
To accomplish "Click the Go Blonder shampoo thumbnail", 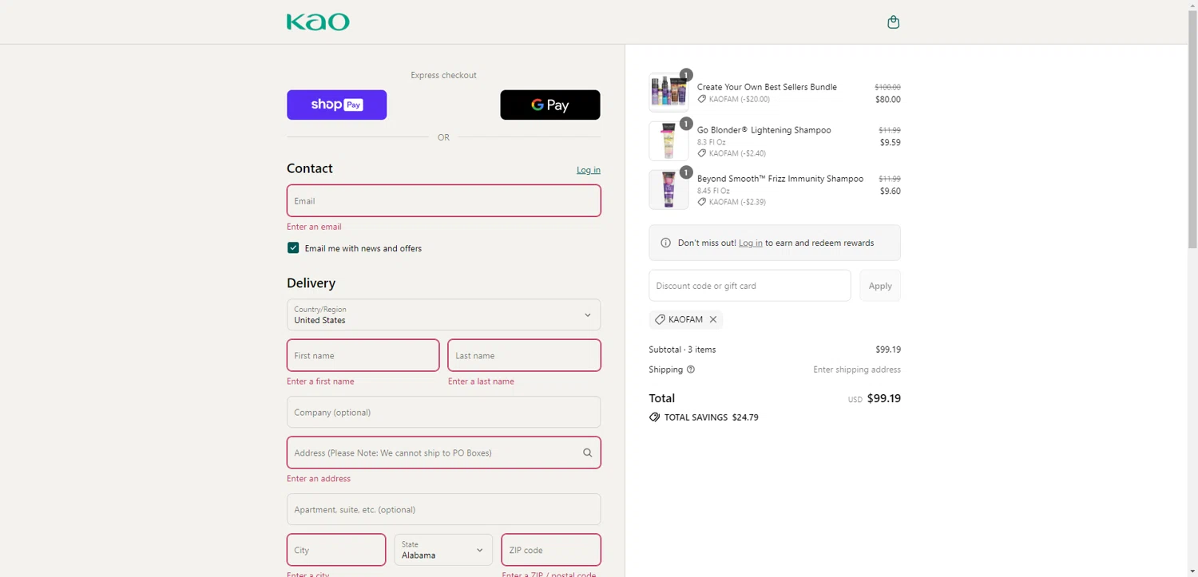I will coord(668,141).
